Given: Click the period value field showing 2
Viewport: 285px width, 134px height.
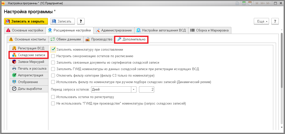Looking at the screenshot, I should point(146,89).
